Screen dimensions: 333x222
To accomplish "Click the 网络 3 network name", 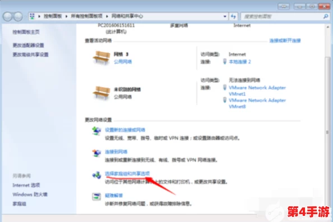I will [x=121, y=54].
